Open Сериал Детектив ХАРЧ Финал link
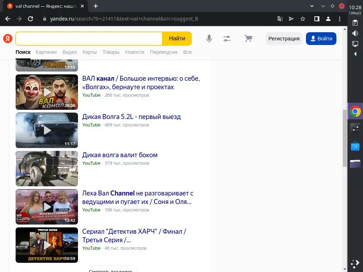 [134, 236]
